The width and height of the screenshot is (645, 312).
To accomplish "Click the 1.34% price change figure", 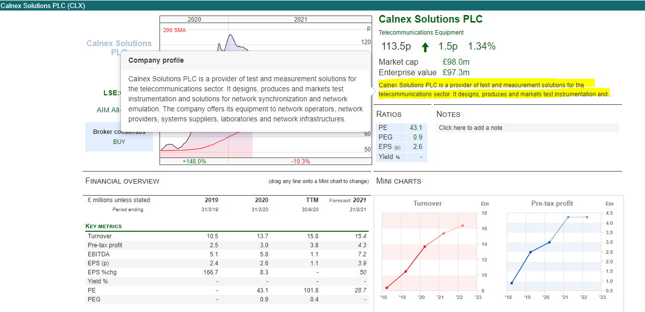I will [x=481, y=47].
